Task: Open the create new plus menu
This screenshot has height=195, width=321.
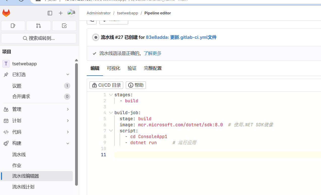Action: click(60, 13)
